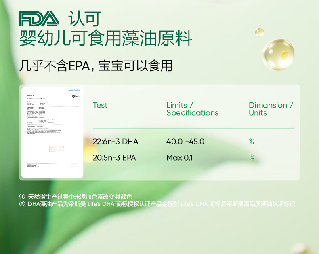Click footnote ③ about Life's DHA trademark
The width and height of the screenshot is (319, 254).
click(x=157, y=204)
